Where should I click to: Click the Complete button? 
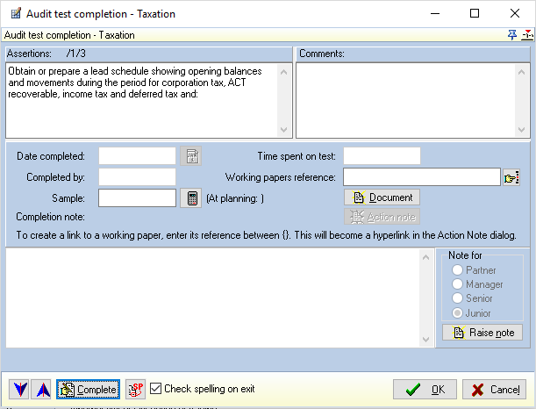[x=89, y=389]
